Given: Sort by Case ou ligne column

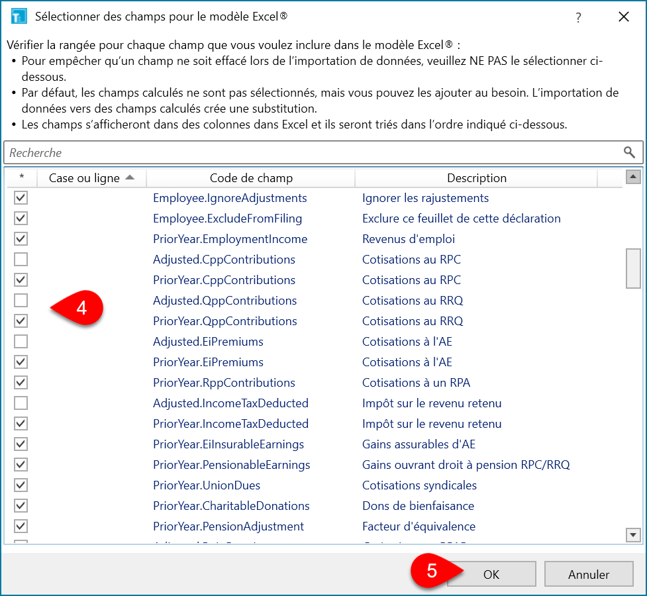Looking at the screenshot, I should (x=91, y=178).
